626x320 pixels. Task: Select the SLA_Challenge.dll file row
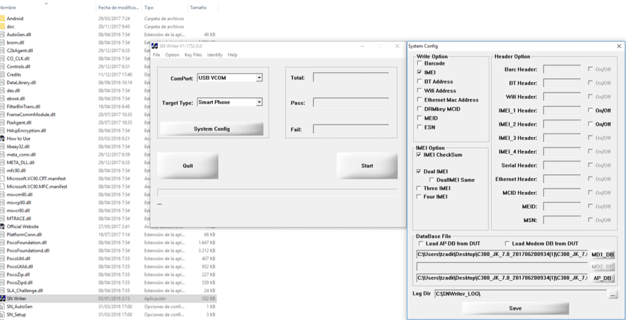click(109, 291)
